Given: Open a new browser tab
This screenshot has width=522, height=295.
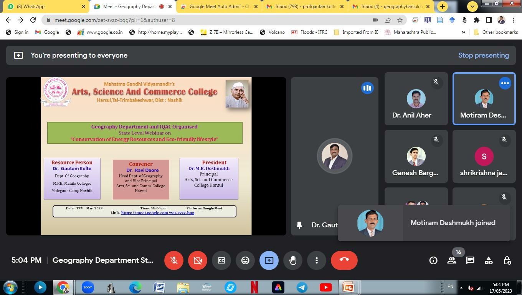Looking at the screenshot, I should pyautogui.click(x=443, y=7).
